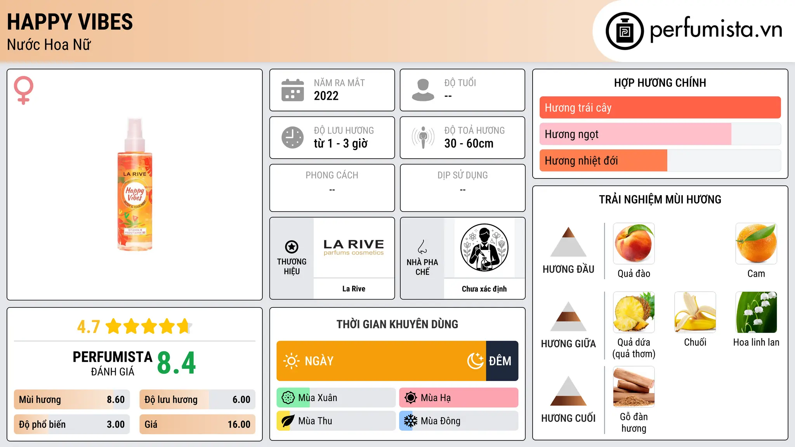The height and width of the screenshot is (447, 795).
Task: Click the longevity value từ 1 - 3 giờ
Action: (341, 144)
